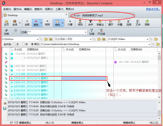The image size is (163, 126).
Task: Select merge to 左 radio button
Action: click(15, 44)
